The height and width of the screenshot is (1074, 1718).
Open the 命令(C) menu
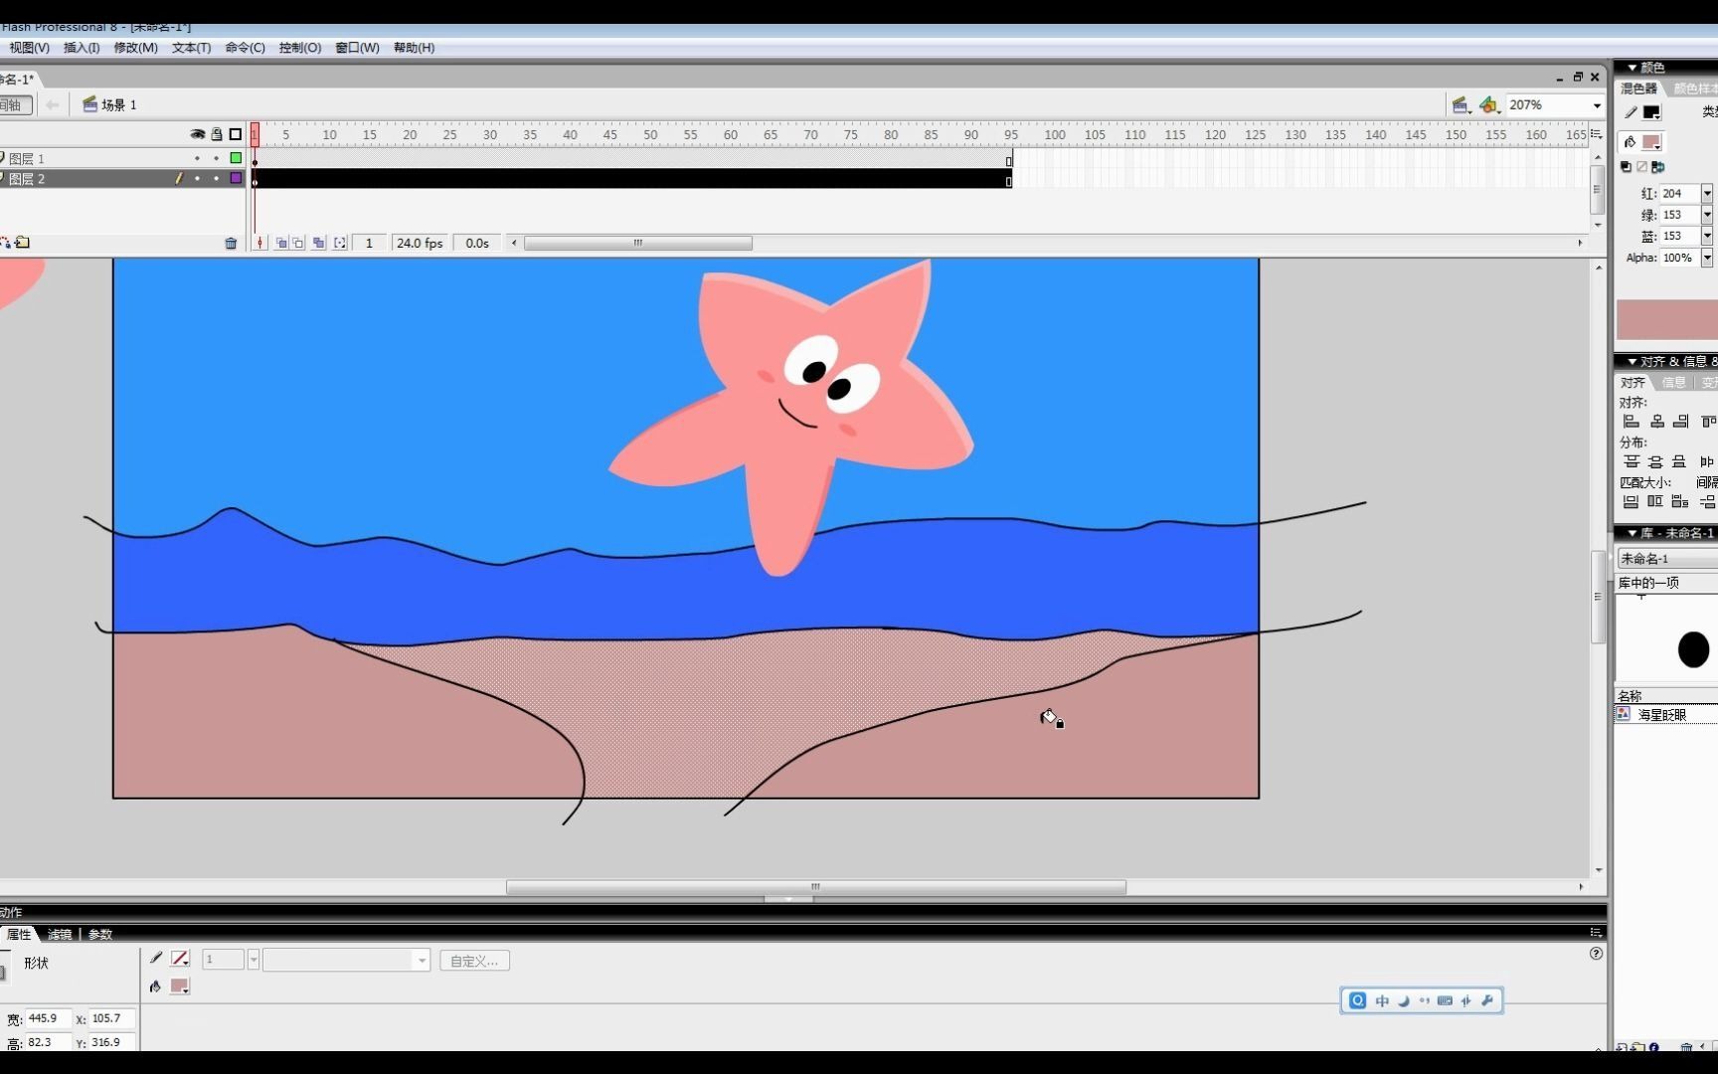245,48
